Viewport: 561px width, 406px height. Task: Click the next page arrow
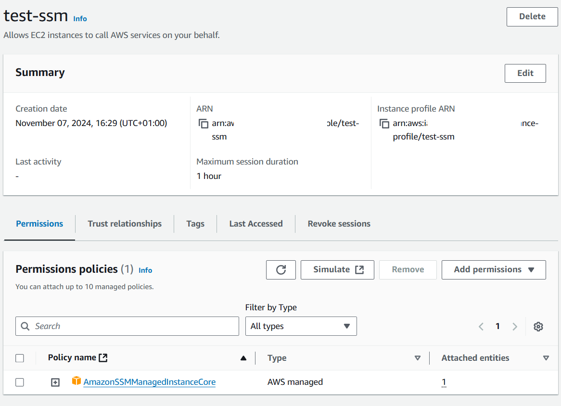click(514, 326)
